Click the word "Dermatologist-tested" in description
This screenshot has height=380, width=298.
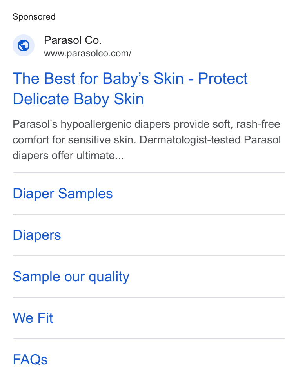190,140
